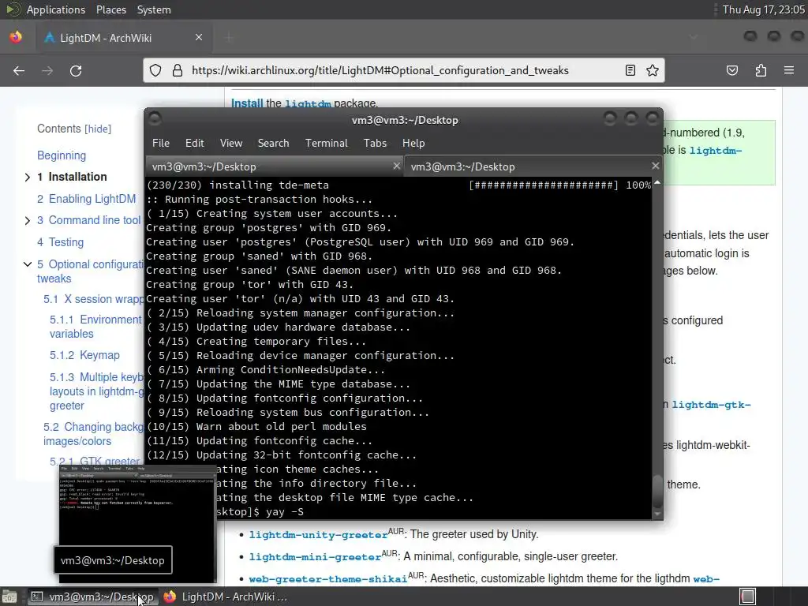Open the tracking protection shield icon

(155, 70)
